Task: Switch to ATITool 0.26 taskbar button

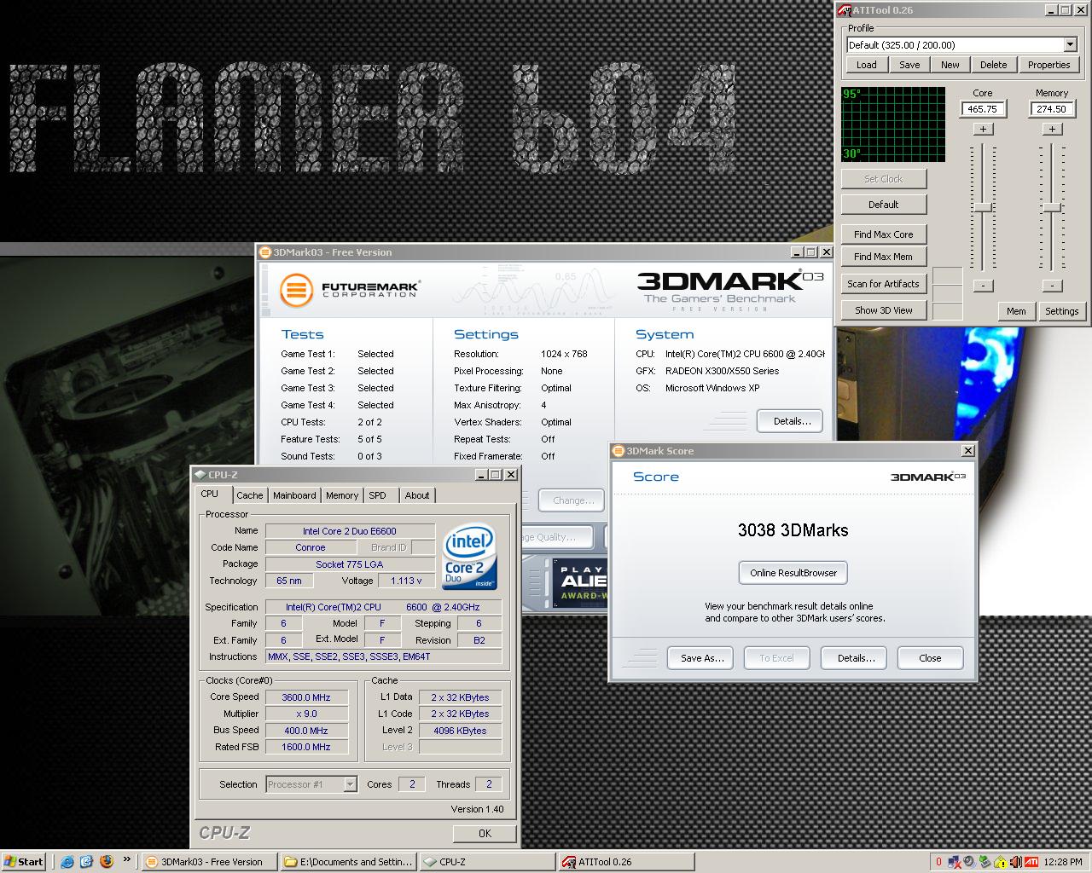Action: (626, 862)
